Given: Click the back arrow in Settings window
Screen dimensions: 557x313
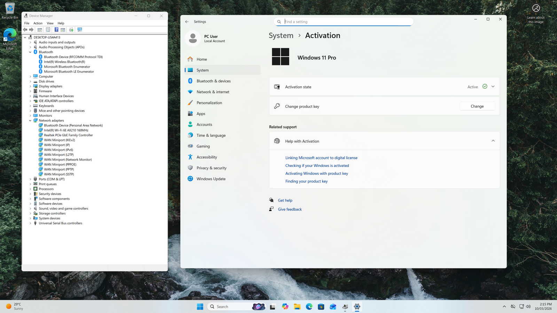Looking at the screenshot, I should tap(187, 22).
